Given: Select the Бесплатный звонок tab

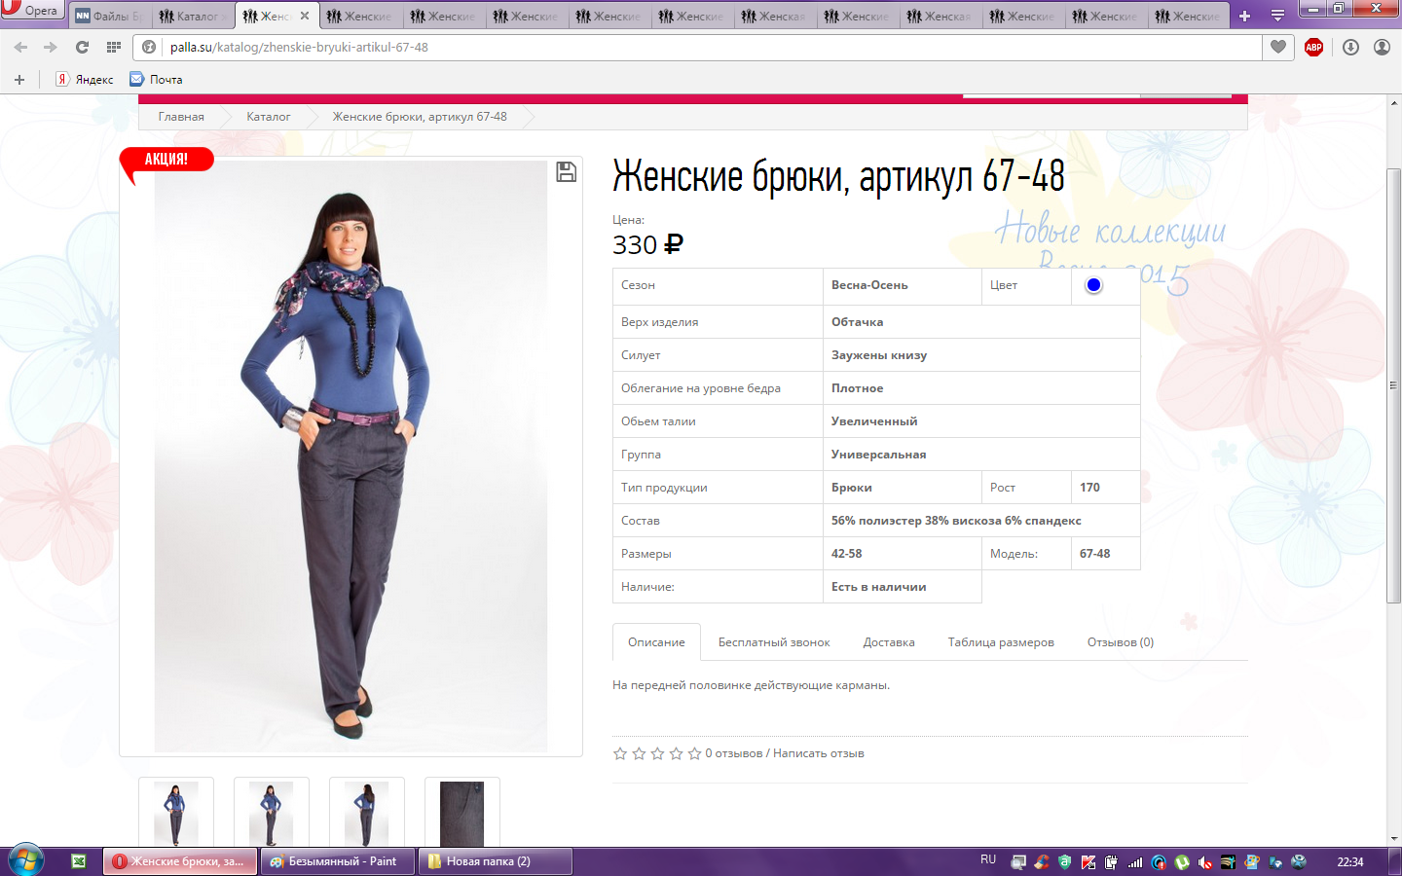Looking at the screenshot, I should [774, 642].
